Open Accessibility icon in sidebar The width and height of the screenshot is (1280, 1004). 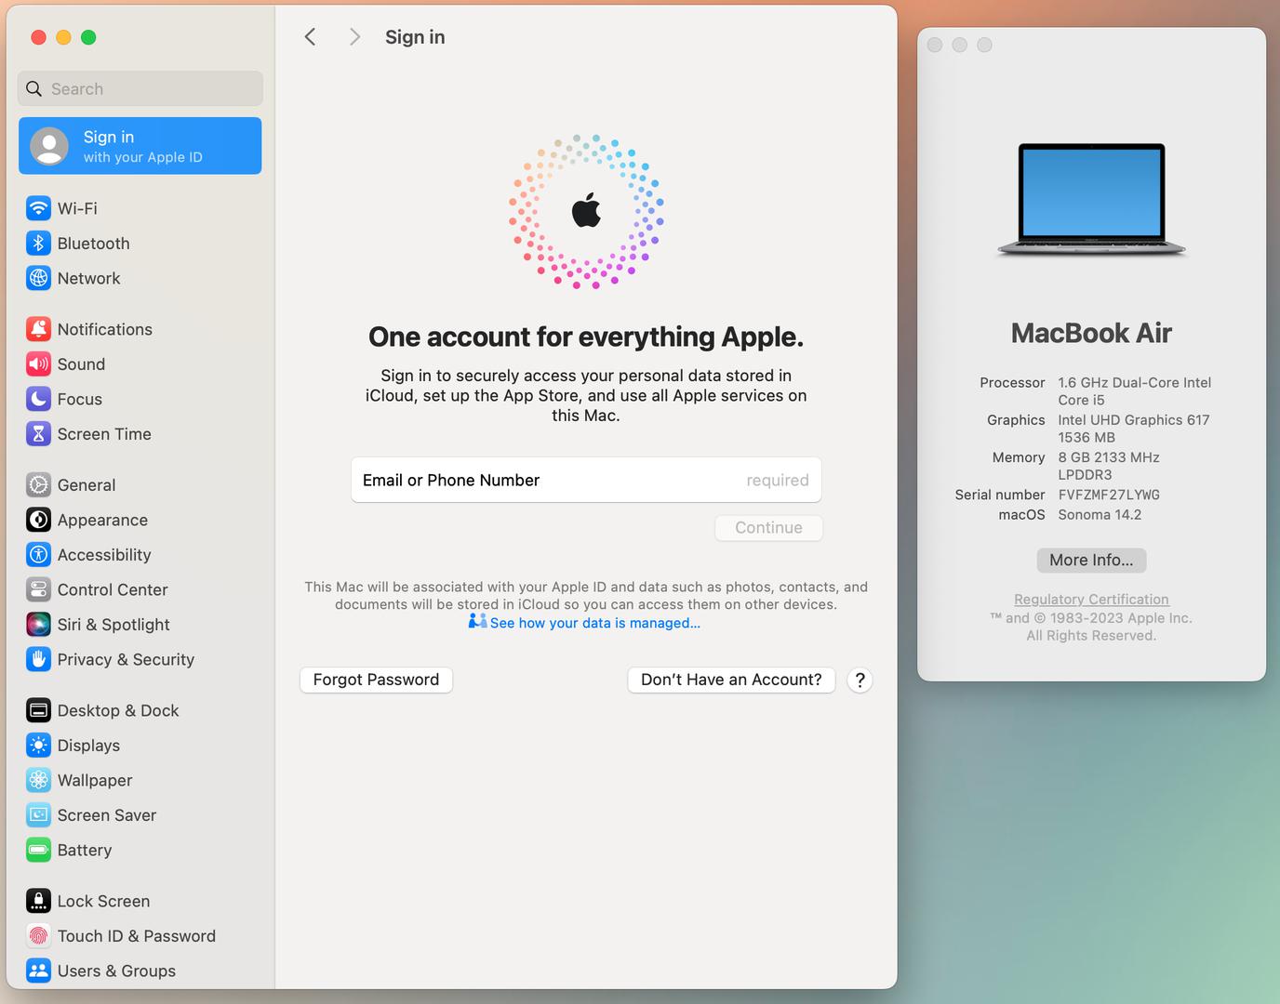tap(38, 555)
